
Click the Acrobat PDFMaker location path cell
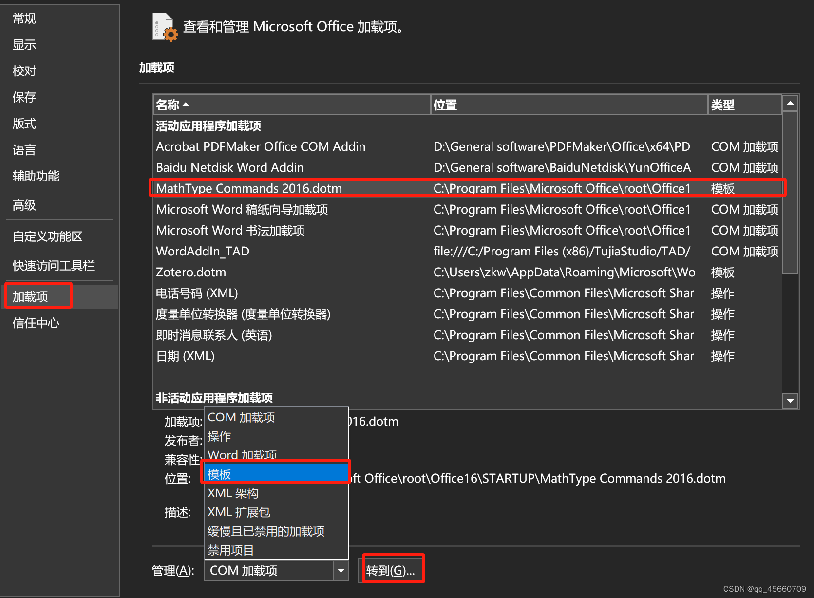562,146
